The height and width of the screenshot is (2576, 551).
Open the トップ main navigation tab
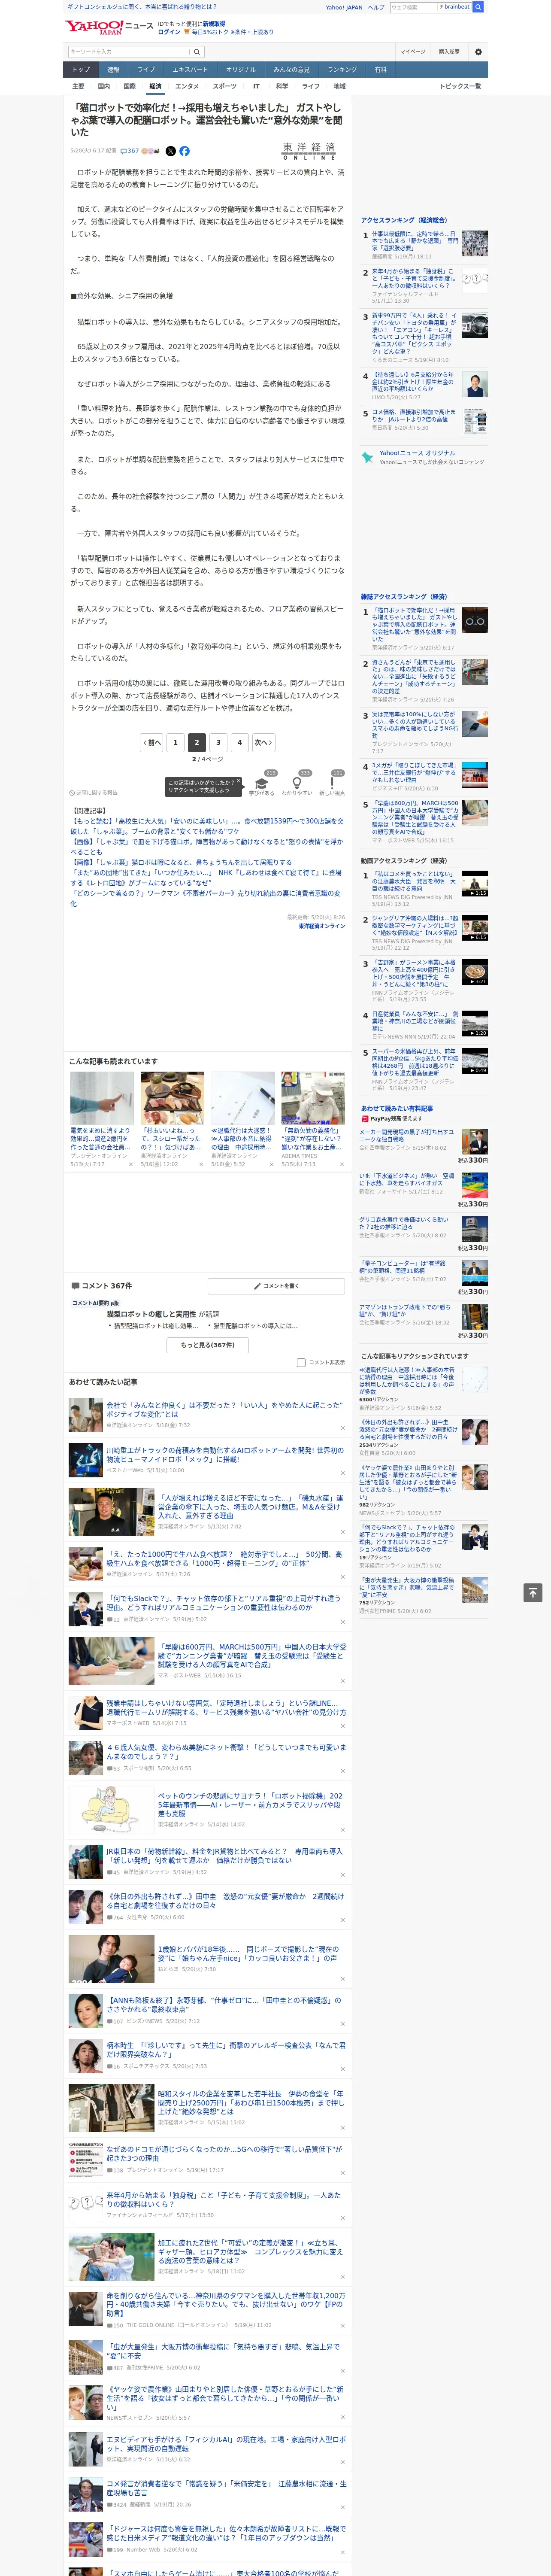[x=81, y=70]
